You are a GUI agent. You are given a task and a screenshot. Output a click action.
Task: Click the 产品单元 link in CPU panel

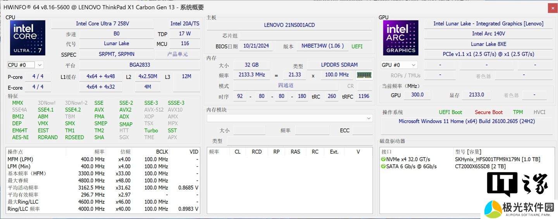[x=177, y=54]
